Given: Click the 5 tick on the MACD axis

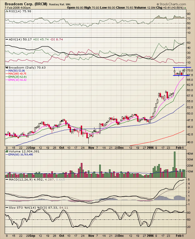Looking at the screenshot, I should point(189,180).
